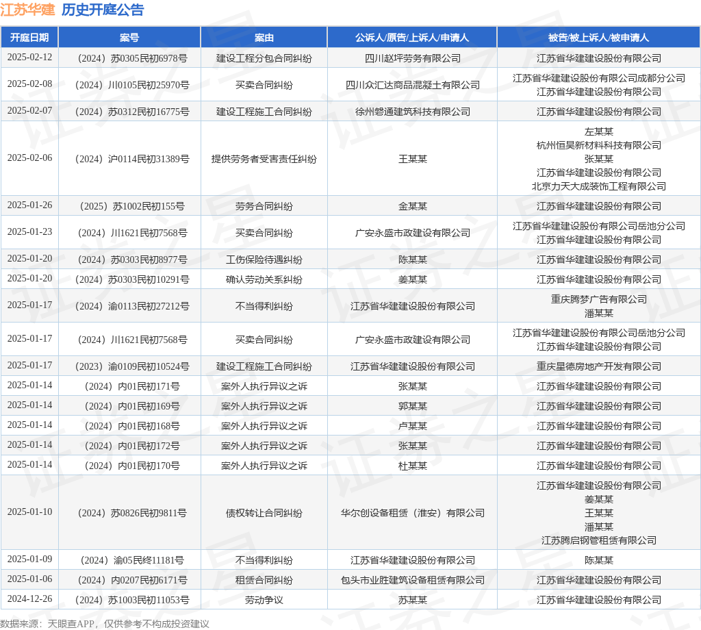
Task: Select plaintiff 包头市业胜建筑设备租赁有限公司
Action: click(x=413, y=581)
